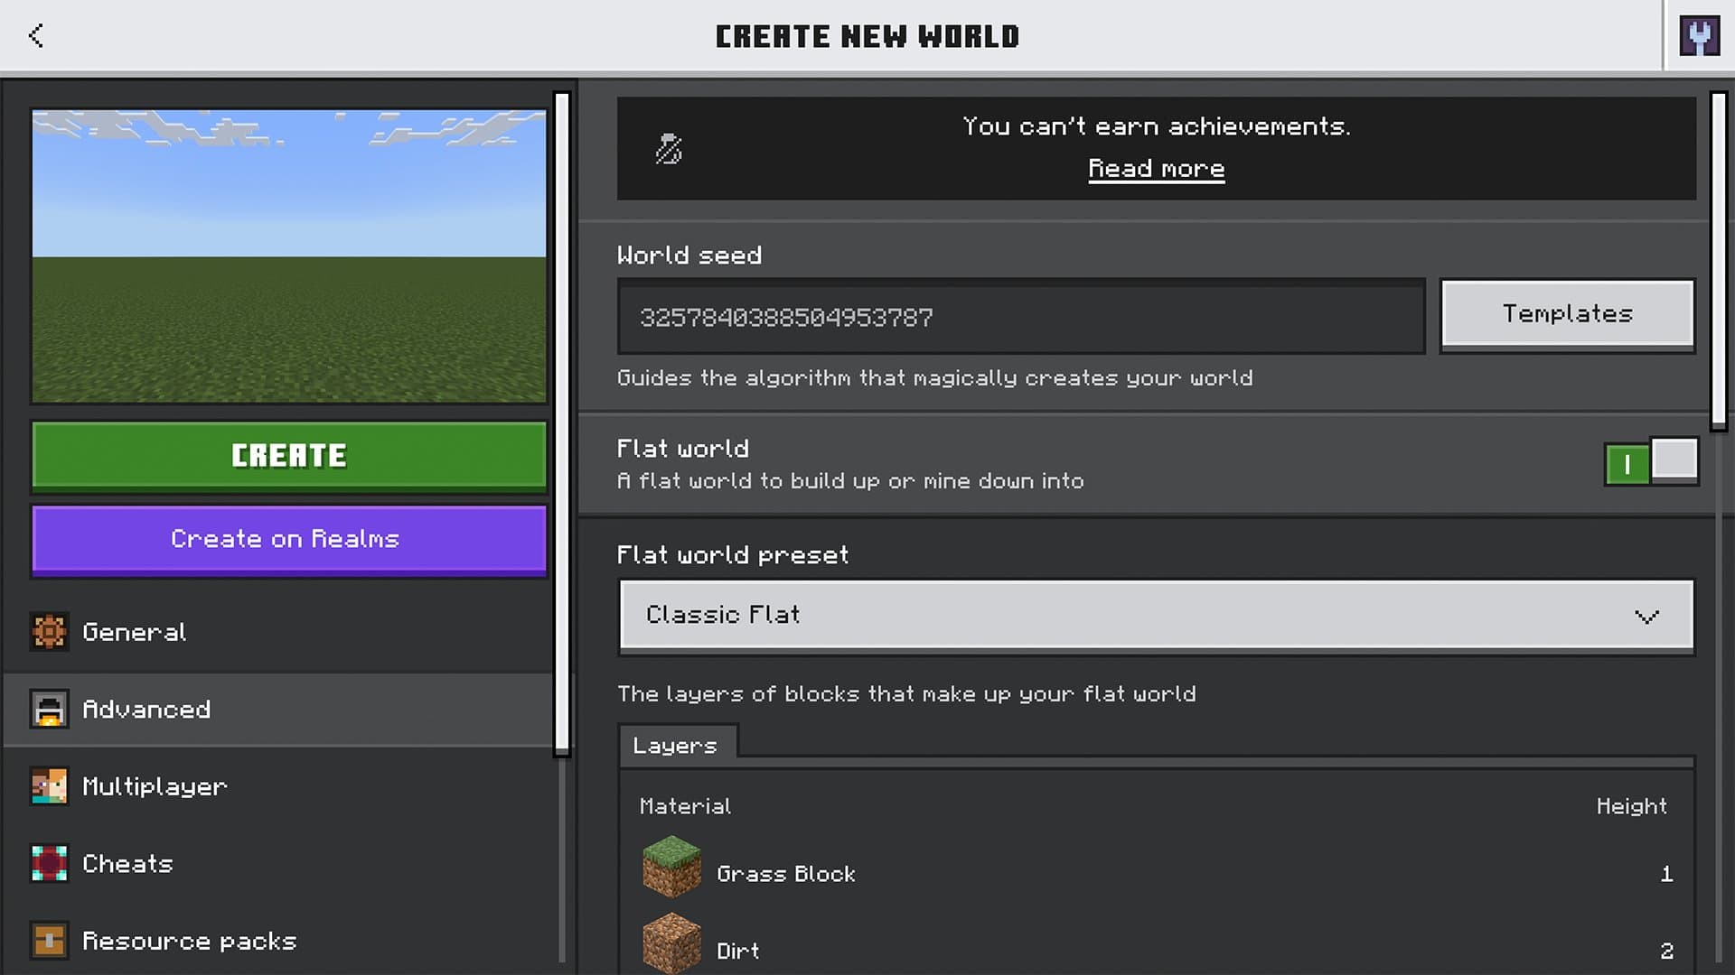1735x975 pixels.
Task: Open the Multiplayer settings section
Action: (155, 786)
